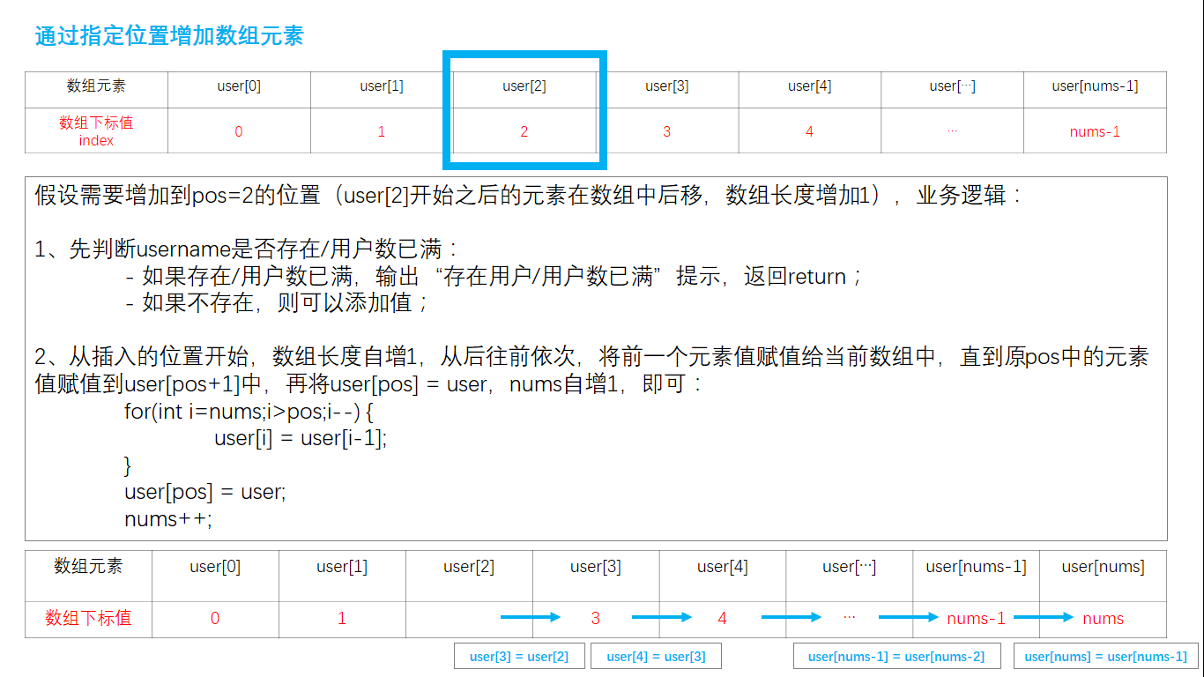Screen dimensions: 1204x677
Task: Click index value 1 in upper table
Action: point(382,132)
